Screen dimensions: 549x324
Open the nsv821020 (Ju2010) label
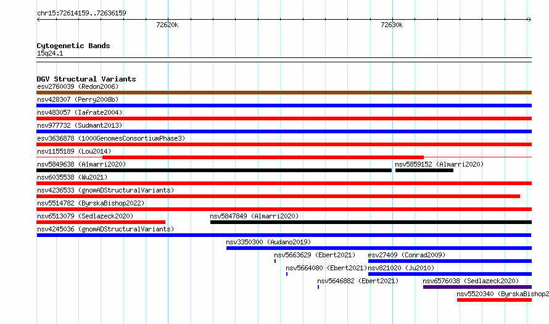[401, 268]
